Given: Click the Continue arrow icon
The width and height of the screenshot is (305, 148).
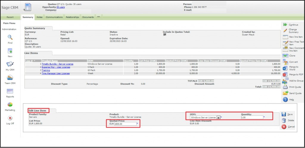Looking at the screenshot, I should pos(285,25).
